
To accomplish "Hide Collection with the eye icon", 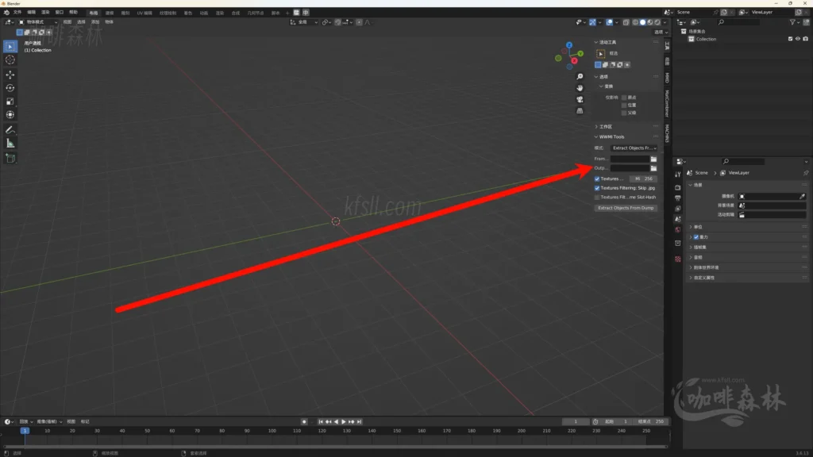I will pos(797,39).
